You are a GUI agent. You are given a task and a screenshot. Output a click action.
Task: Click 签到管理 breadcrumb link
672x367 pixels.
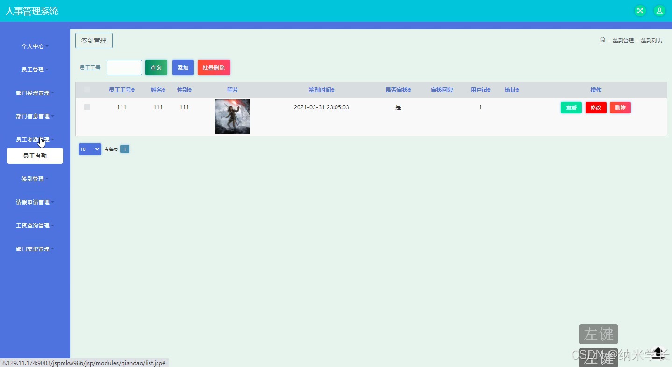[x=623, y=41]
